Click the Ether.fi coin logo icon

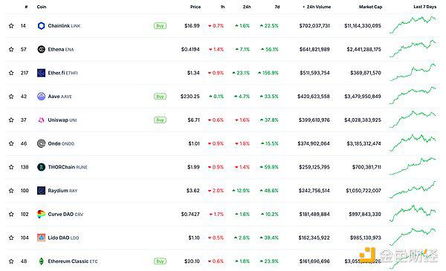click(x=41, y=73)
